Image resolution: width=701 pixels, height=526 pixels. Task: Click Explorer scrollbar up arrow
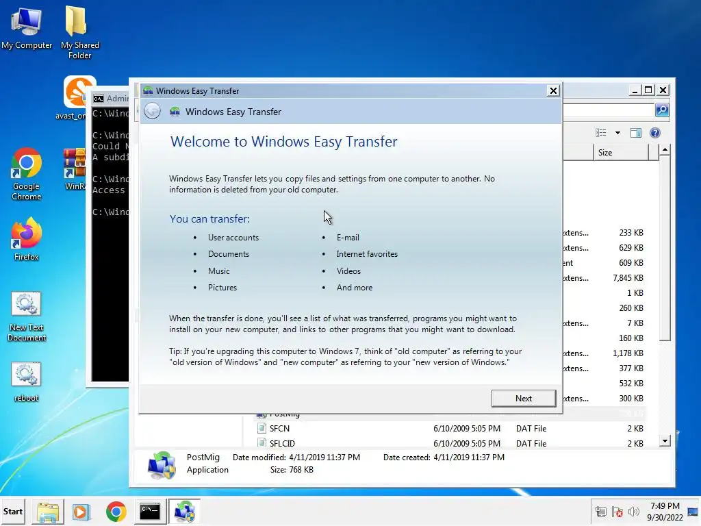tap(665, 150)
